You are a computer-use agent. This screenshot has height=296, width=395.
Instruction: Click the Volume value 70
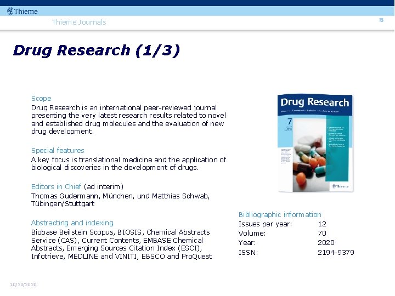pos(322,234)
